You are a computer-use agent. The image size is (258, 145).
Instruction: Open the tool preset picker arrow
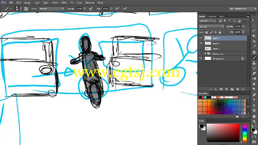11,9
